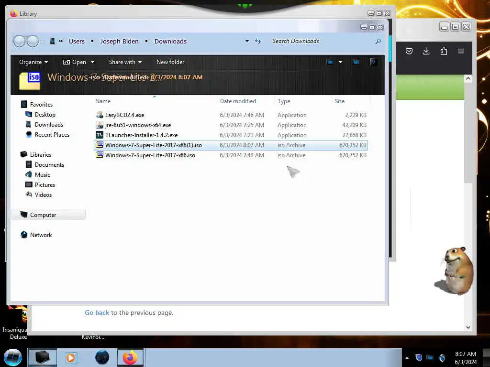This screenshot has width=490, height=367.
Task: Click the iso icon of Windows-7-Super-Lite-2017-x86.iso
Action: (x=100, y=154)
